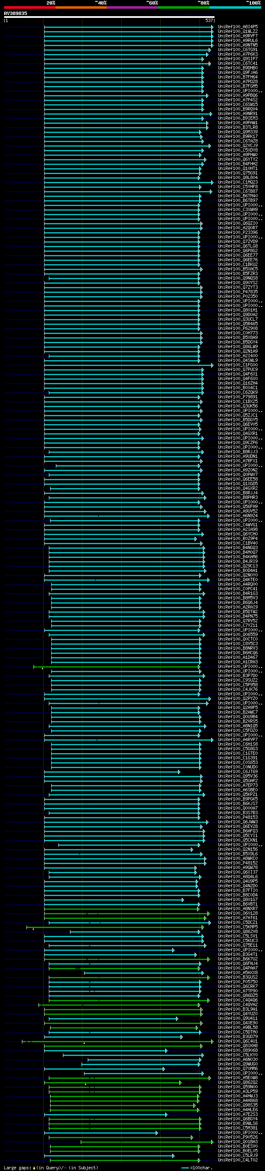Open hit UniRef100_A8I4P5
265x1171 pixels.
coord(238,27)
